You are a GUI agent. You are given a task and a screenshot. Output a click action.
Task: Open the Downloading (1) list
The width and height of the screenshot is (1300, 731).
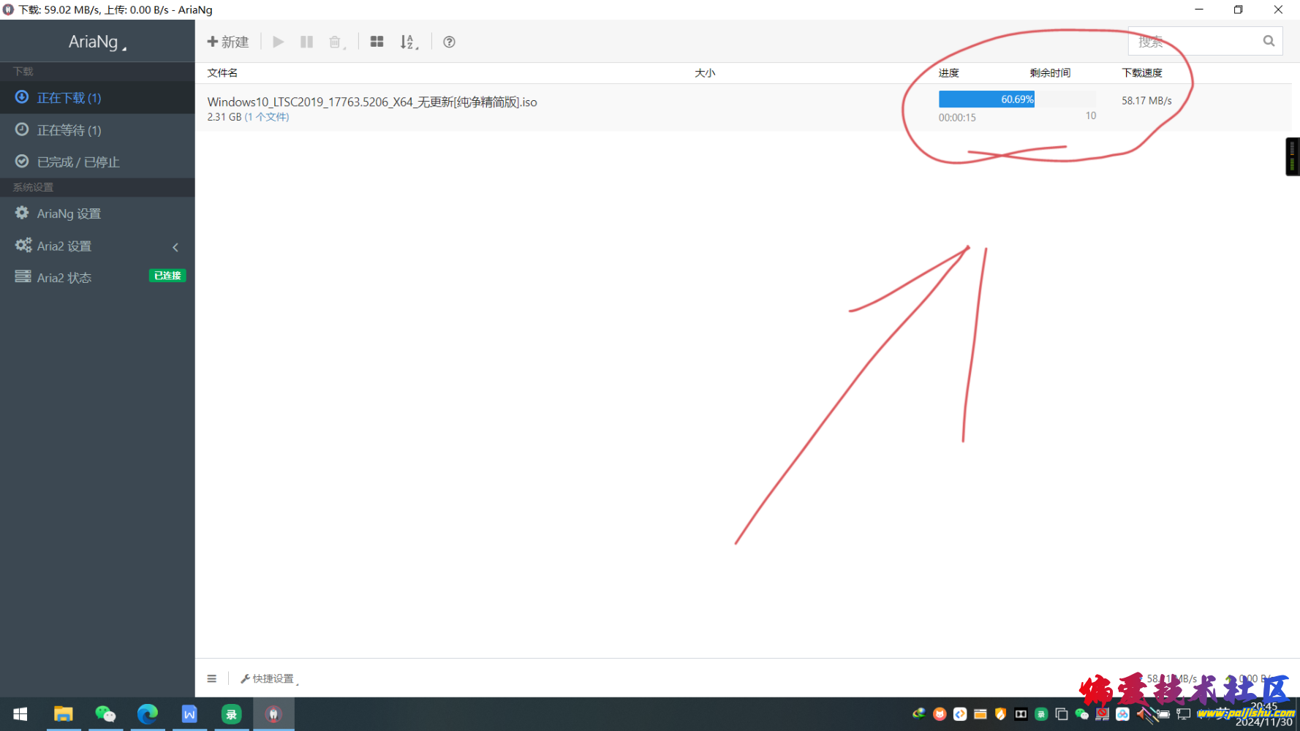69,98
